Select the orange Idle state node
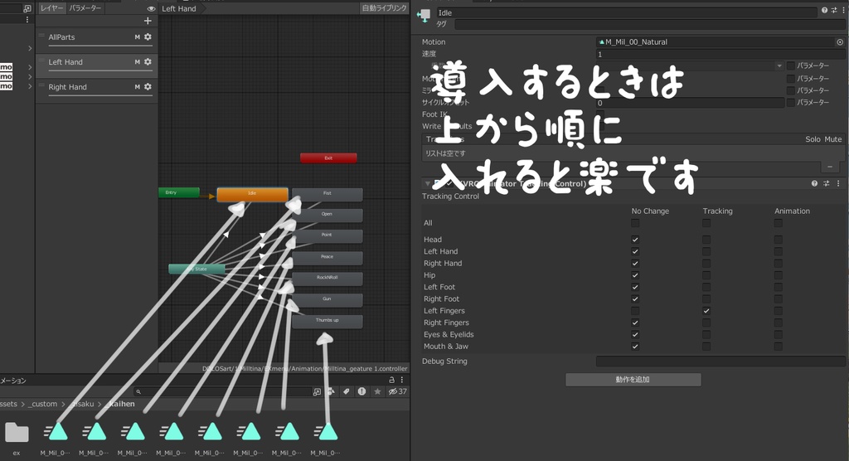The height and width of the screenshot is (461, 849). [x=252, y=194]
